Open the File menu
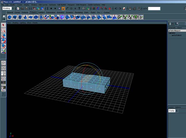Image resolution: width=186 pixels, height=138 pixels. pyautogui.click(x=3, y=5)
